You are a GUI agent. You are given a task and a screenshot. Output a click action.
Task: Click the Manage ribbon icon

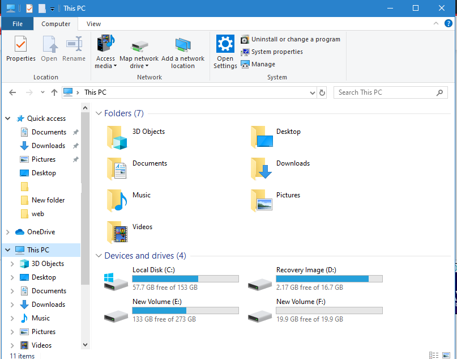[245, 64]
